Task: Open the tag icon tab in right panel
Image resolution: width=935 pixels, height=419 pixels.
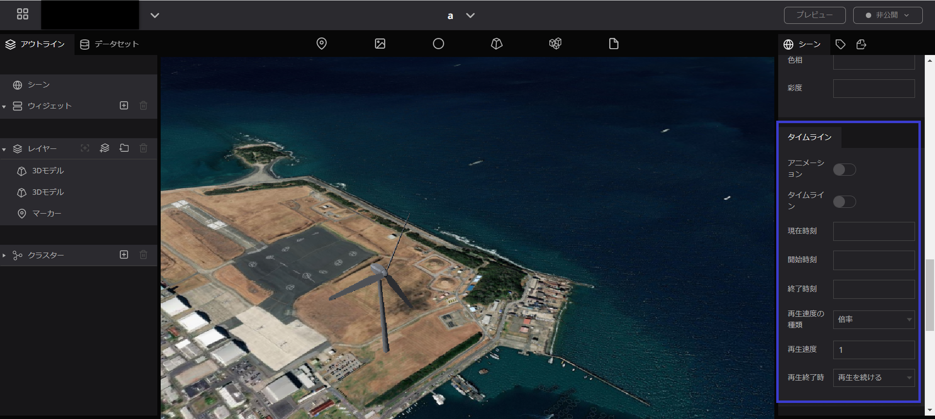Action: pyautogui.click(x=841, y=44)
